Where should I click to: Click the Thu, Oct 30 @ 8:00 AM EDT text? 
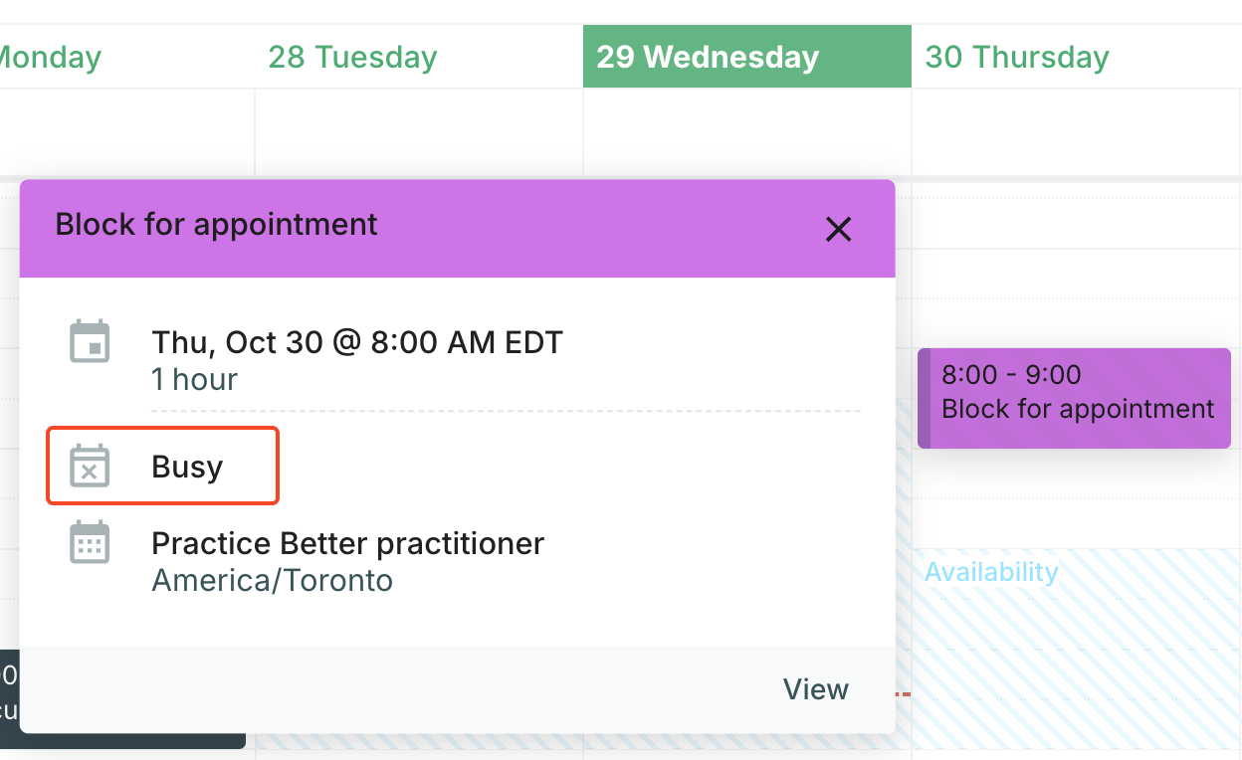(x=357, y=342)
